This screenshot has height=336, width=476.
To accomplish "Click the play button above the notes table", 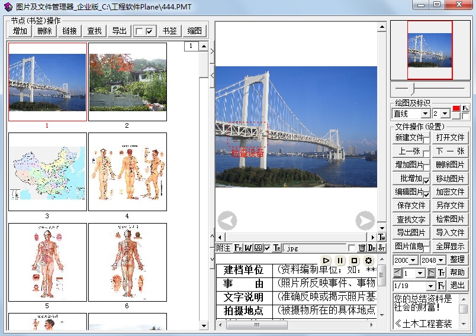I will pyautogui.click(x=326, y=260).
